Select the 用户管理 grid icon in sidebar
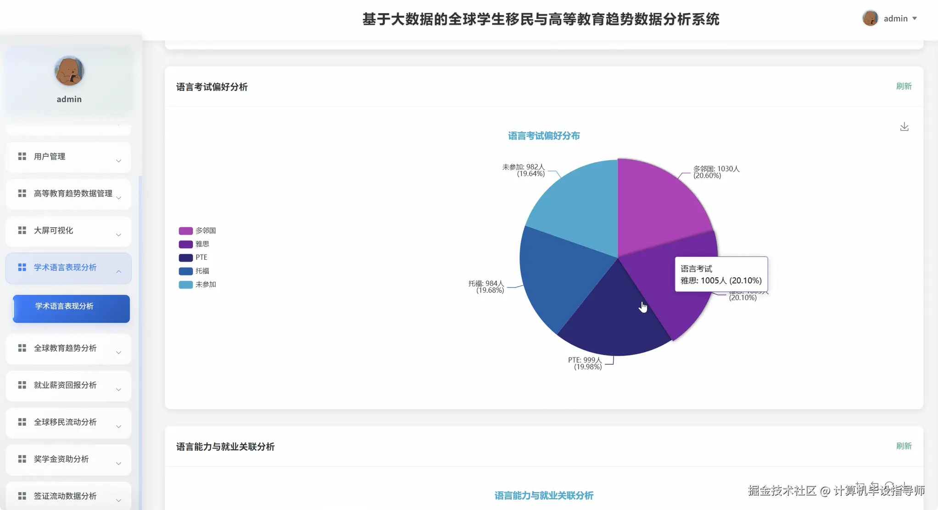This screenshot has height=510, width=938. tap(22, 156)
